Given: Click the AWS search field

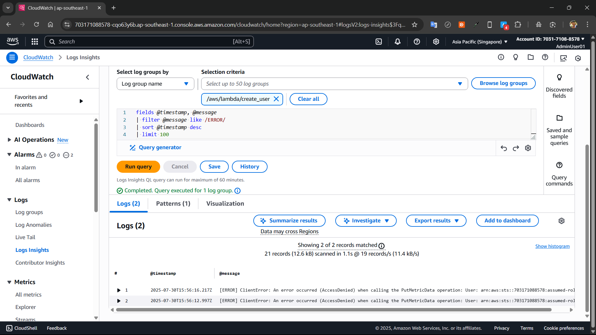Looking at the screenshot, I should (149, 42).
